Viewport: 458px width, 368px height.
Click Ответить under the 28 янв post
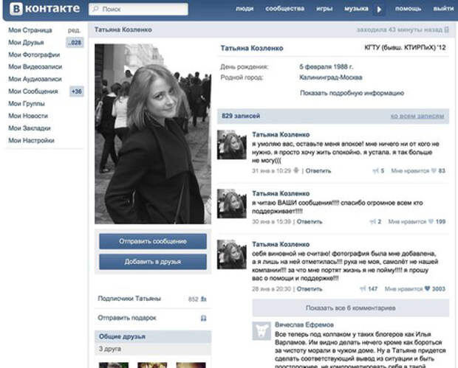[x=310, y=289]
